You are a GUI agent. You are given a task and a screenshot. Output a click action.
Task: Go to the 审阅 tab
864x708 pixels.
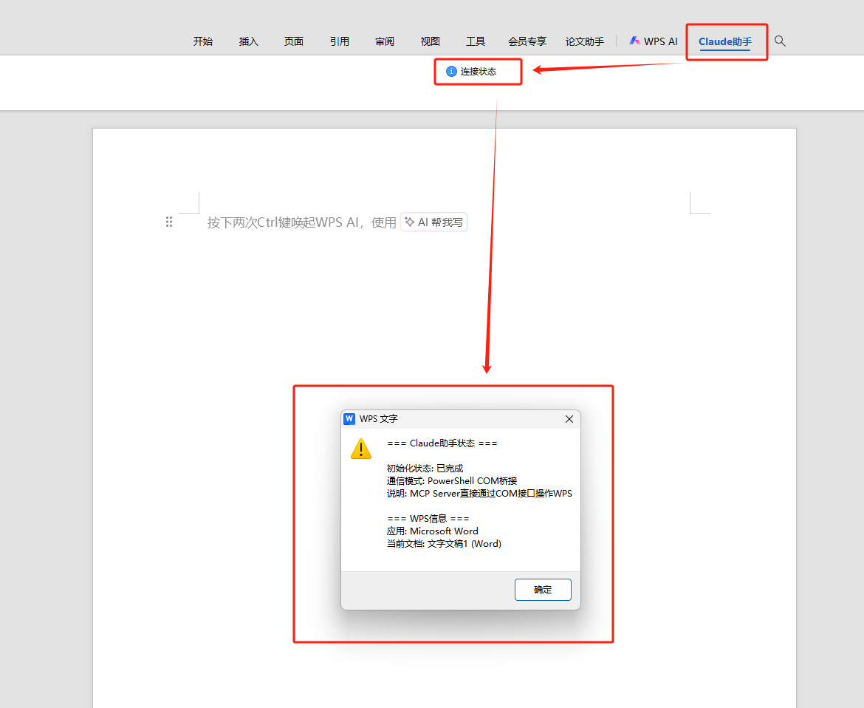point(385,41)
